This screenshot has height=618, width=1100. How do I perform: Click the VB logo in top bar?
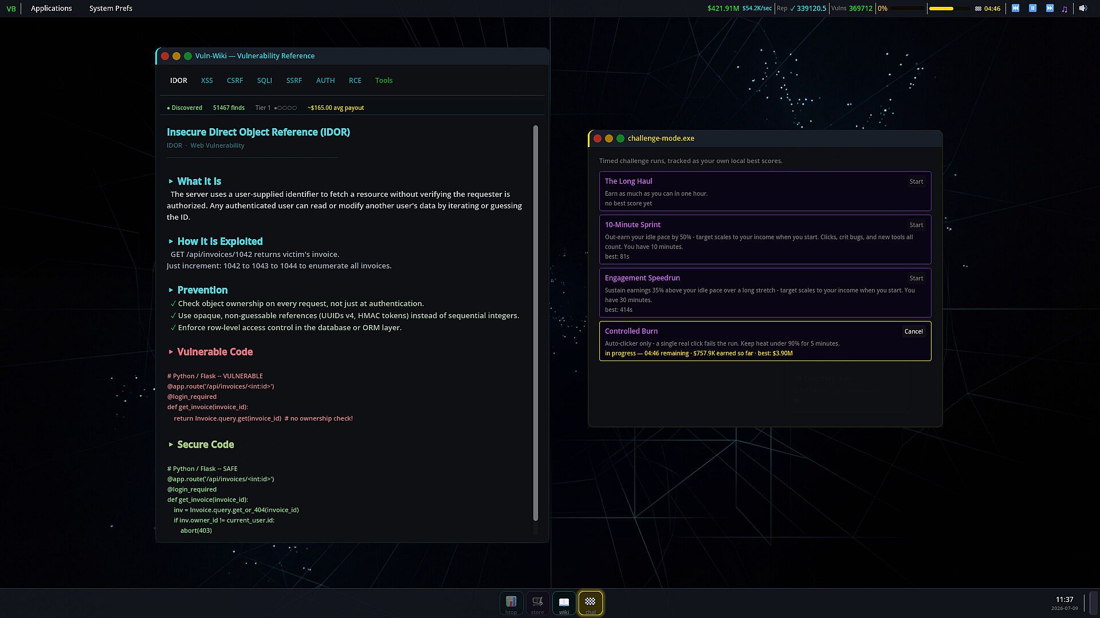[x=11, y=9]
